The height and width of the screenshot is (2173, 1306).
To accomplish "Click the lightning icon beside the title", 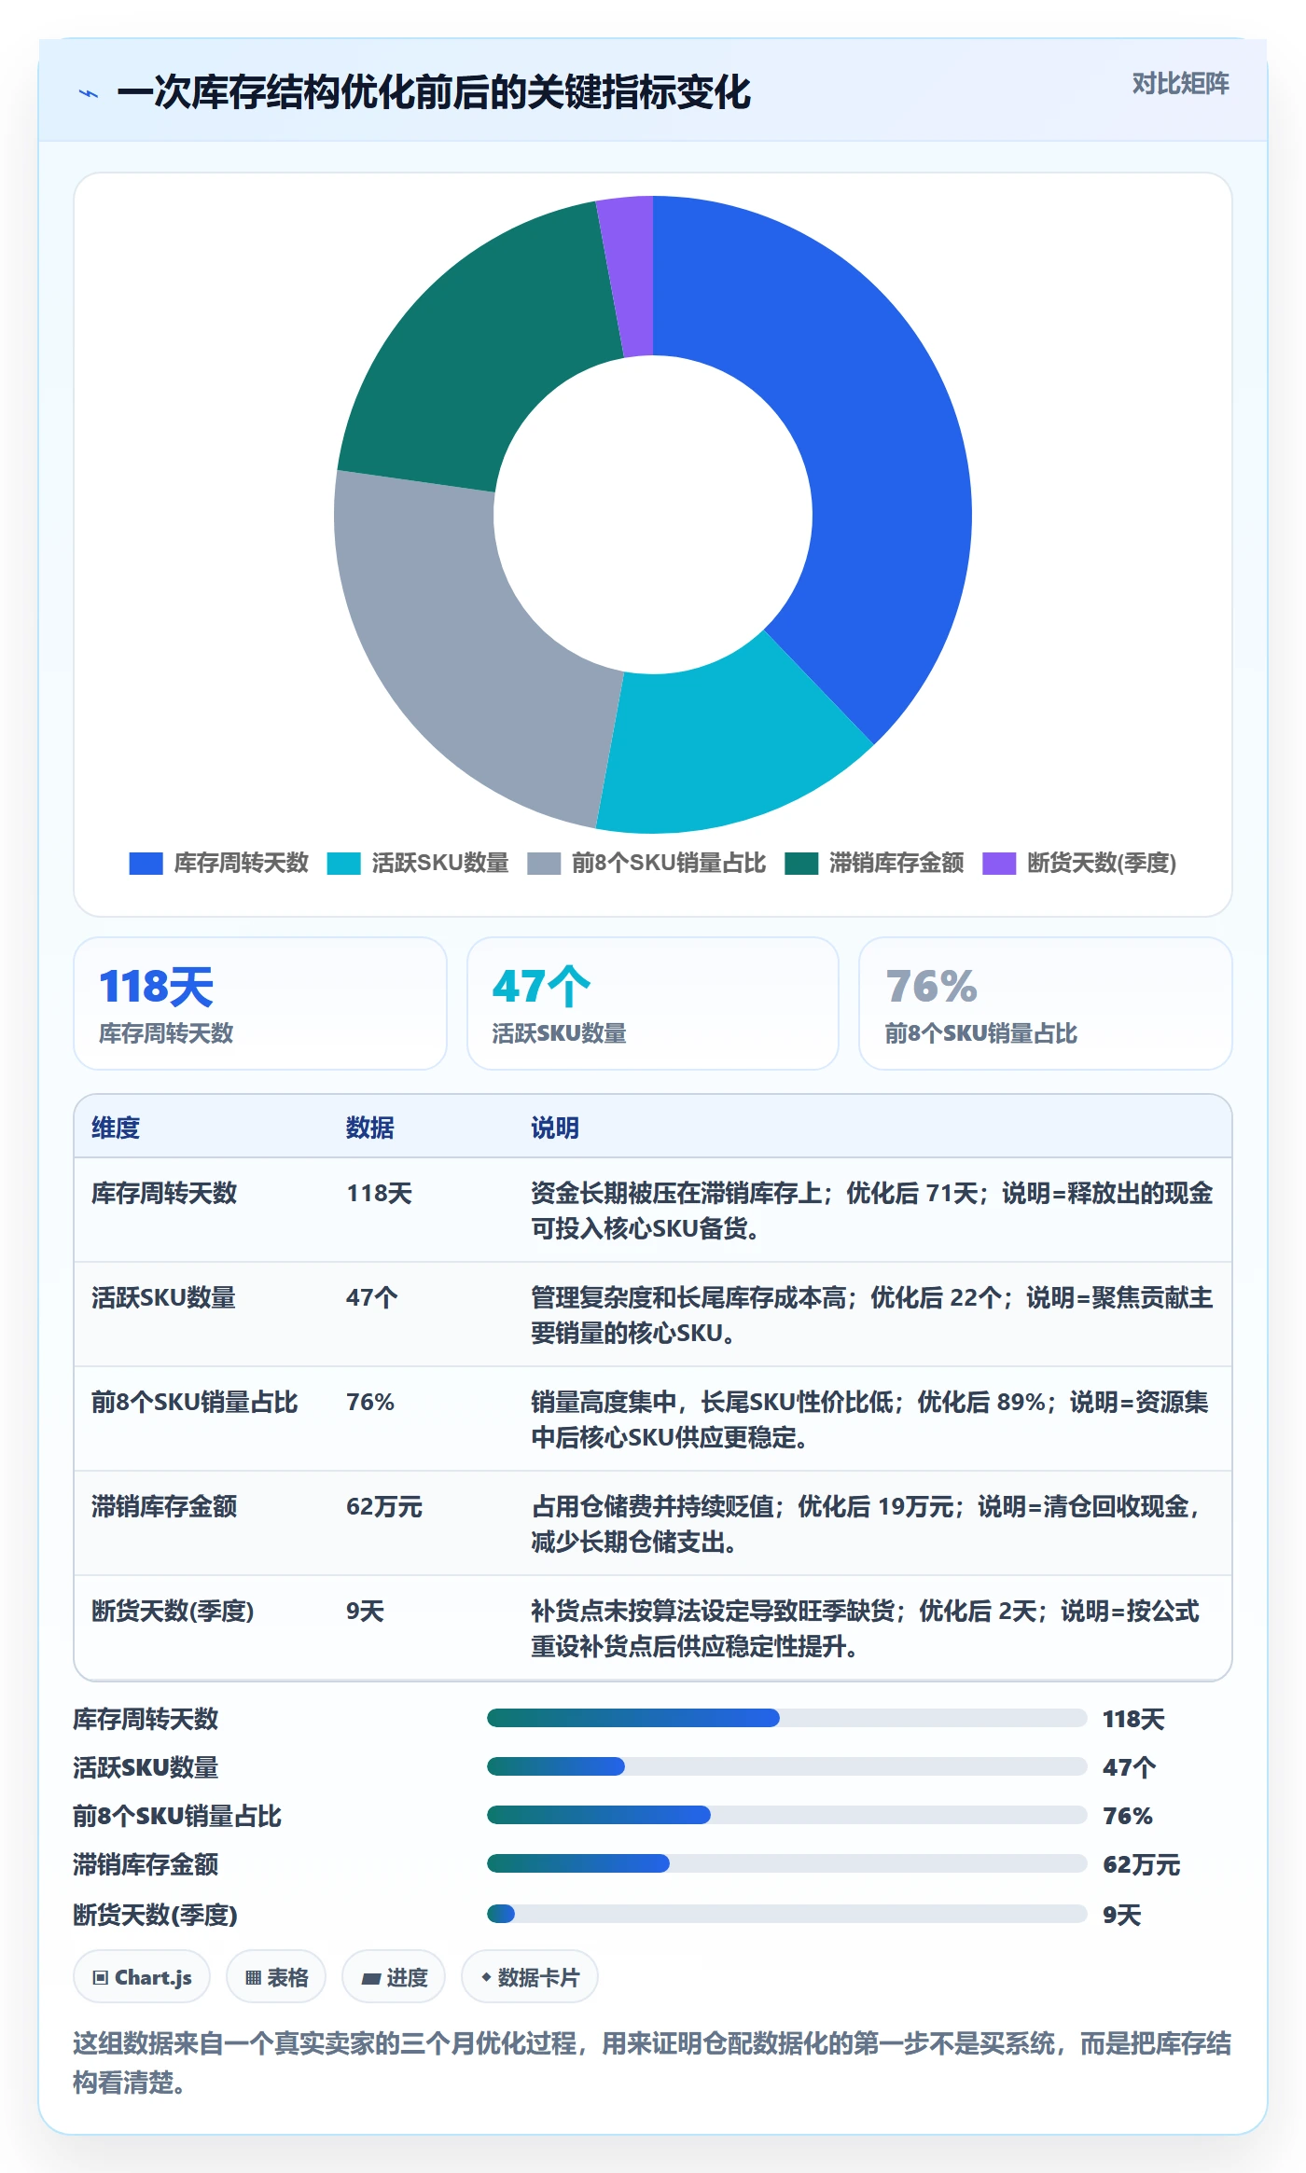I will (x=89, y=93).
